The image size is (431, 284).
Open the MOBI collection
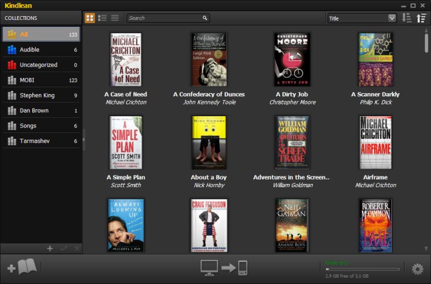pos(41,80)
